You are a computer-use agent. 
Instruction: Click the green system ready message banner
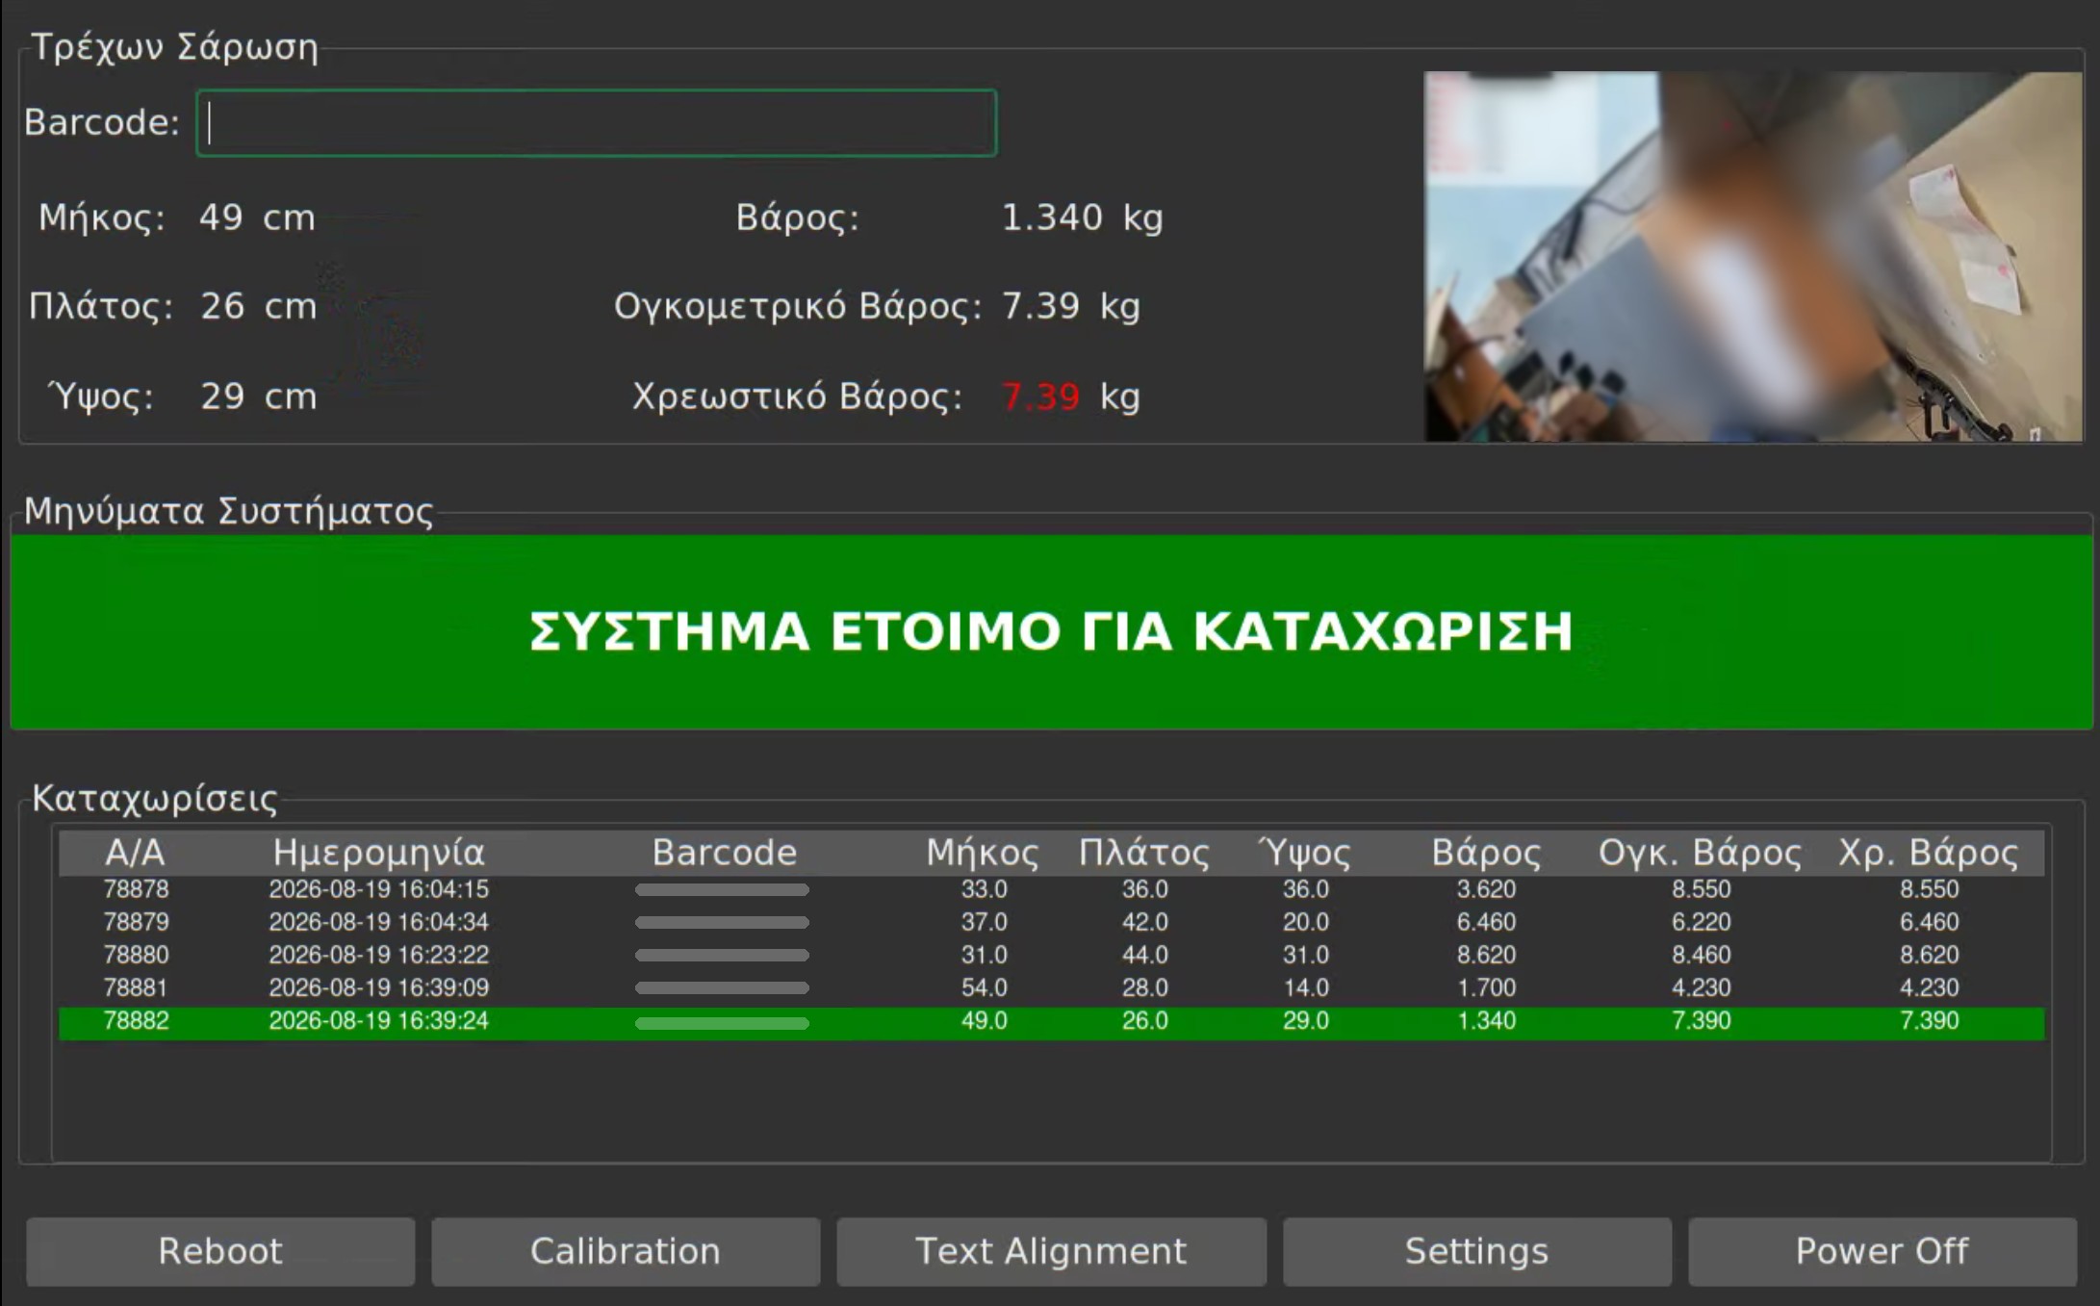pos(1051,632)
